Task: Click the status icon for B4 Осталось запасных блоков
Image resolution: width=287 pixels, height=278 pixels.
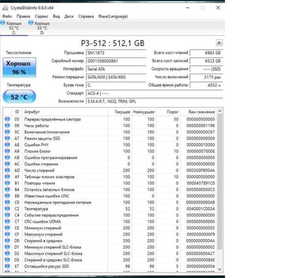Action: click(x=7, y=190)
